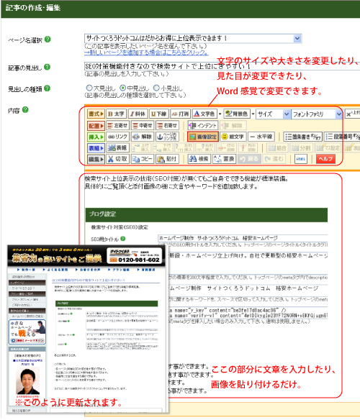The width and height of the screenshot is (360, 420).
Task: Insert a hyperlink with リンク button
Action: click(x=117, y=137)
